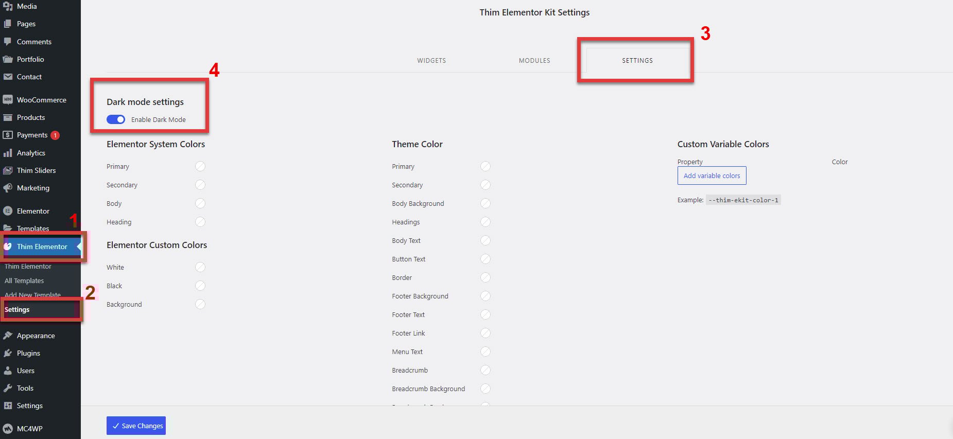
Task: Open the Thim Elementor submenu link
Action: point(28,266)
